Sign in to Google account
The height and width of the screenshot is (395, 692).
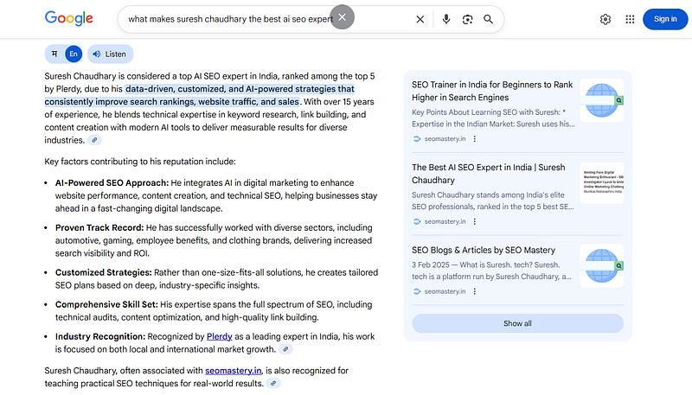[x=665, y=19]
